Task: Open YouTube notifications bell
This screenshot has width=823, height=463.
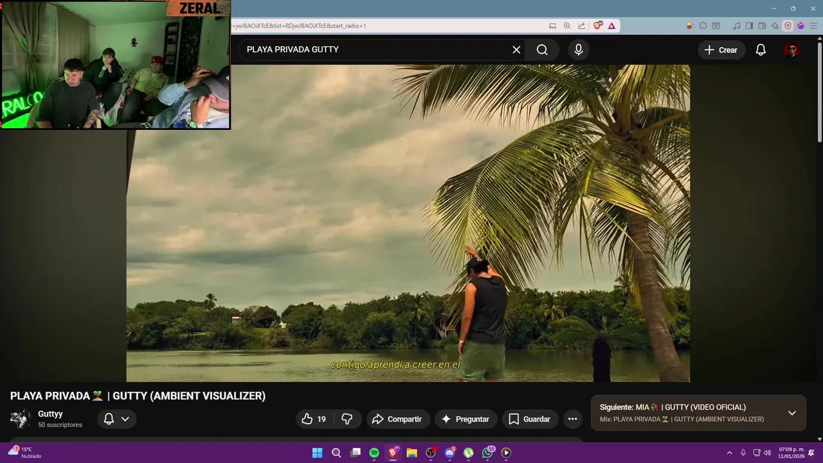Action: (x=761, y=50)
